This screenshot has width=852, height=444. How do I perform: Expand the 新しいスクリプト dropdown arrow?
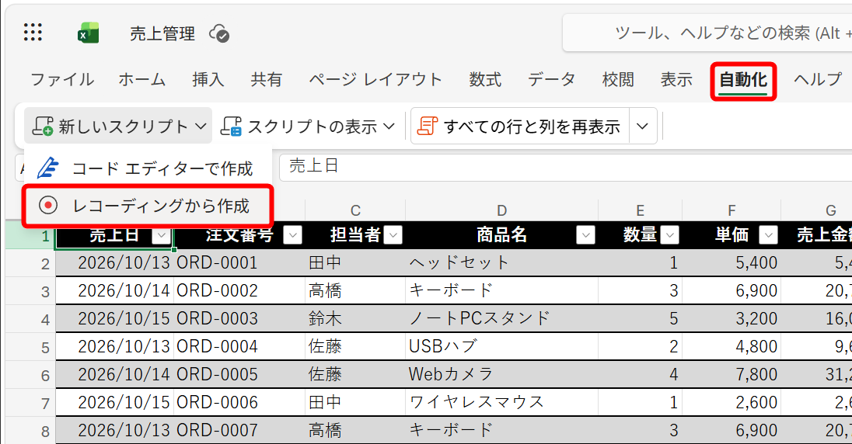pyautogui.click(x=201, y=126)
